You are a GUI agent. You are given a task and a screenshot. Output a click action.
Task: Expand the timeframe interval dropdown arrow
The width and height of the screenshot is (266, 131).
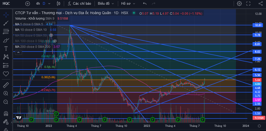tap(49, 3)
